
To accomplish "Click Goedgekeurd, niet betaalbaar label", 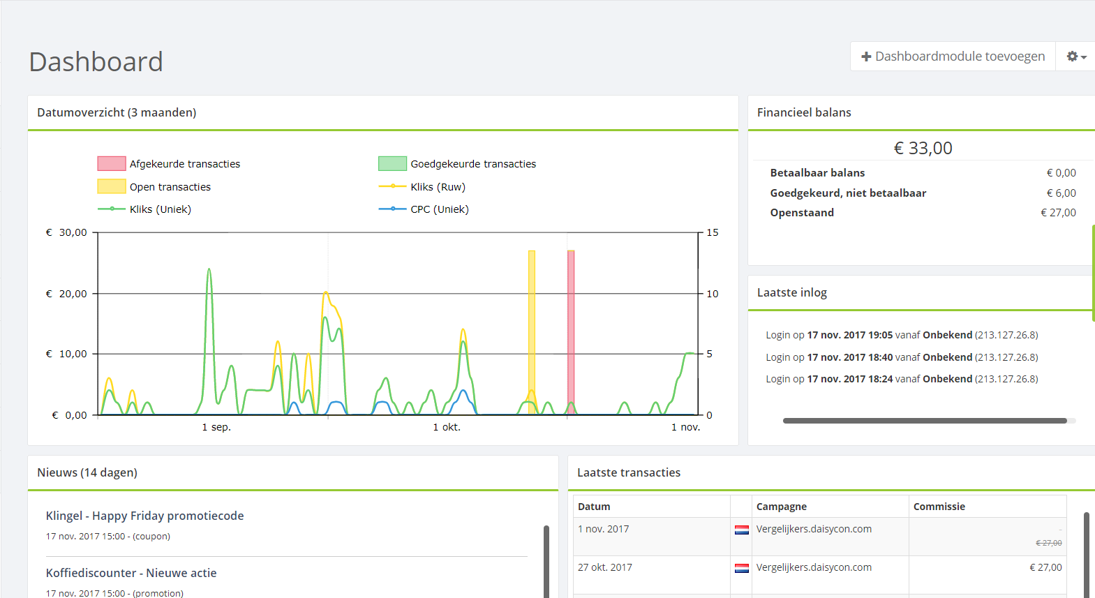I will (x=848, y=193).
